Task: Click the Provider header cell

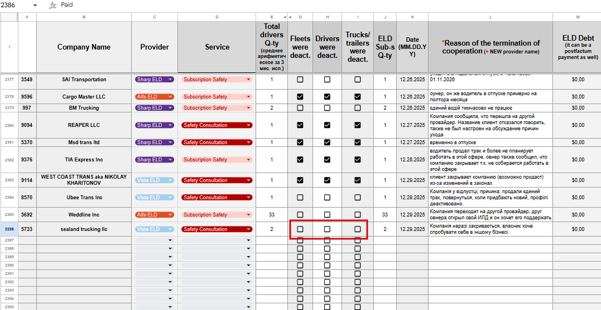Action: tap(155, 47)
